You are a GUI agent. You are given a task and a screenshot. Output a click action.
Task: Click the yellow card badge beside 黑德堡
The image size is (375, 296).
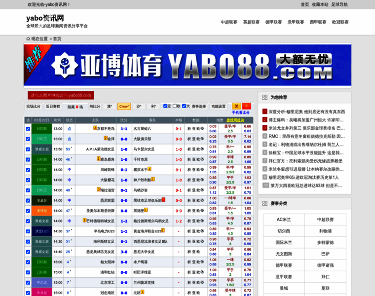(x=146, y=210)
